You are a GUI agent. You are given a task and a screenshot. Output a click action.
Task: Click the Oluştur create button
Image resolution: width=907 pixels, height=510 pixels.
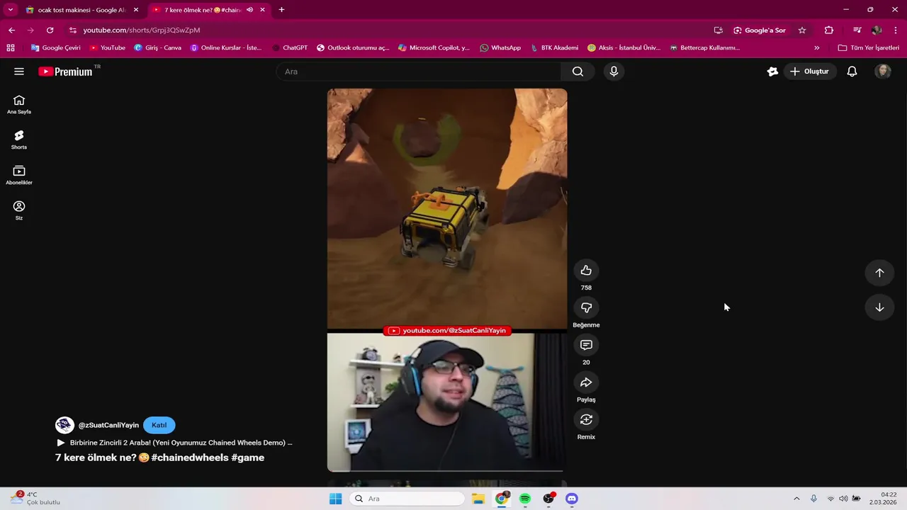click(x=809, y=72)
